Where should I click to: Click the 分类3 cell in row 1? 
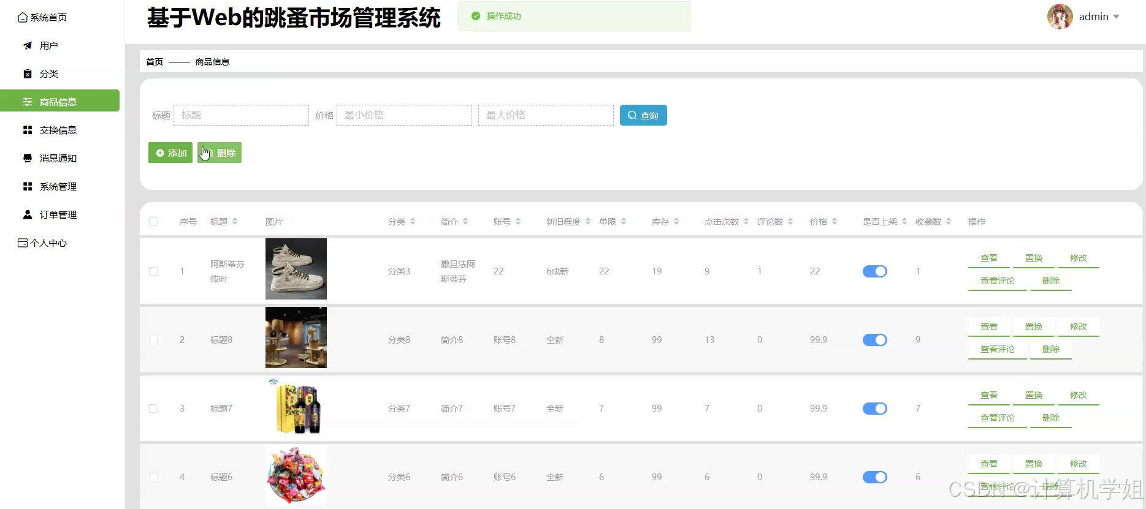[399, 271]
